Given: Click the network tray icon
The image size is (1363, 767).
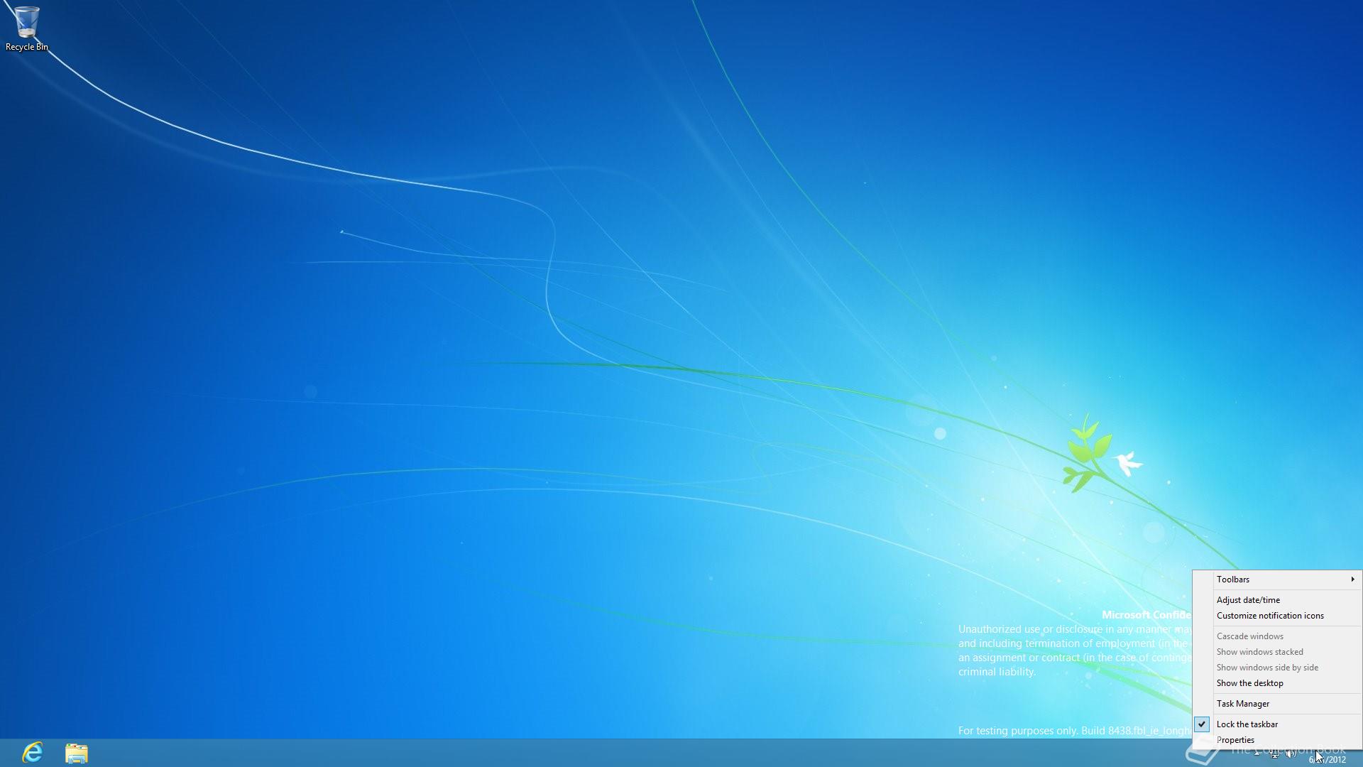Looking at the screenshot, I should (1274, 754).
